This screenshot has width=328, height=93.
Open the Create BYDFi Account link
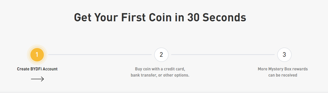[x=37, y=69]
